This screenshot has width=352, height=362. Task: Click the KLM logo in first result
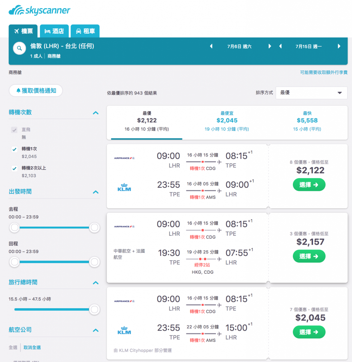click(x=124, y=187)
